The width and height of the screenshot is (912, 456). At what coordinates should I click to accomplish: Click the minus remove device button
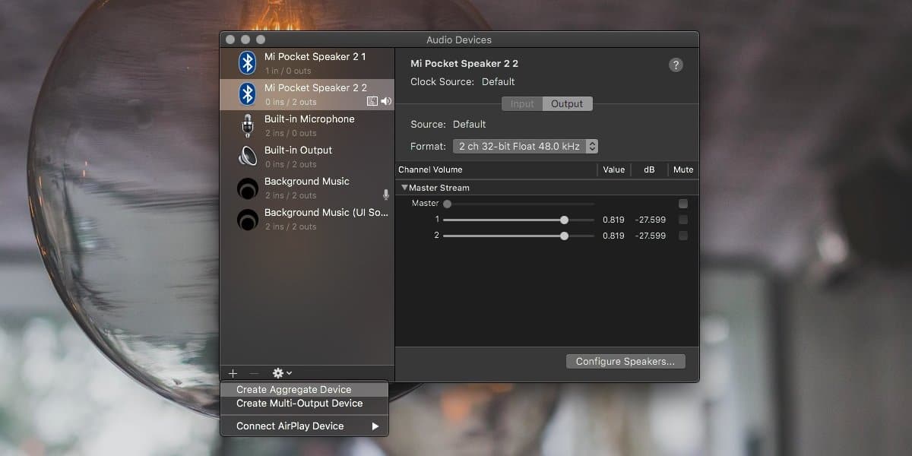tap(254, 373)
